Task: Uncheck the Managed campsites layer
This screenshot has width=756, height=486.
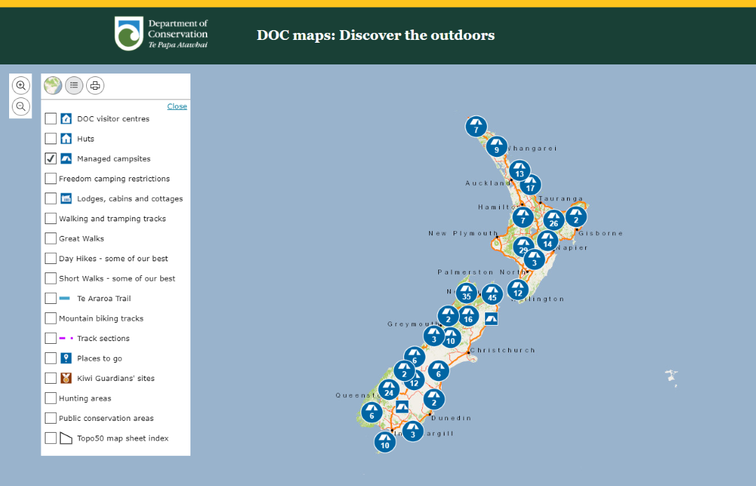Action: click(x=50, y=158)
